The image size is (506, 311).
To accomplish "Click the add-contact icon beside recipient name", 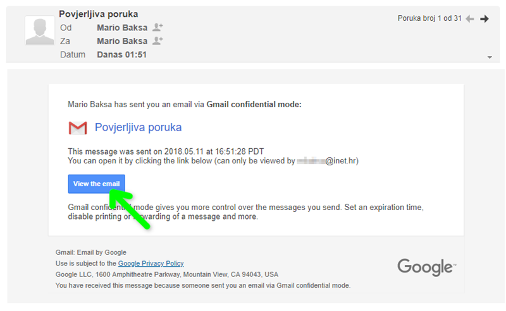I will click(158, 41).
